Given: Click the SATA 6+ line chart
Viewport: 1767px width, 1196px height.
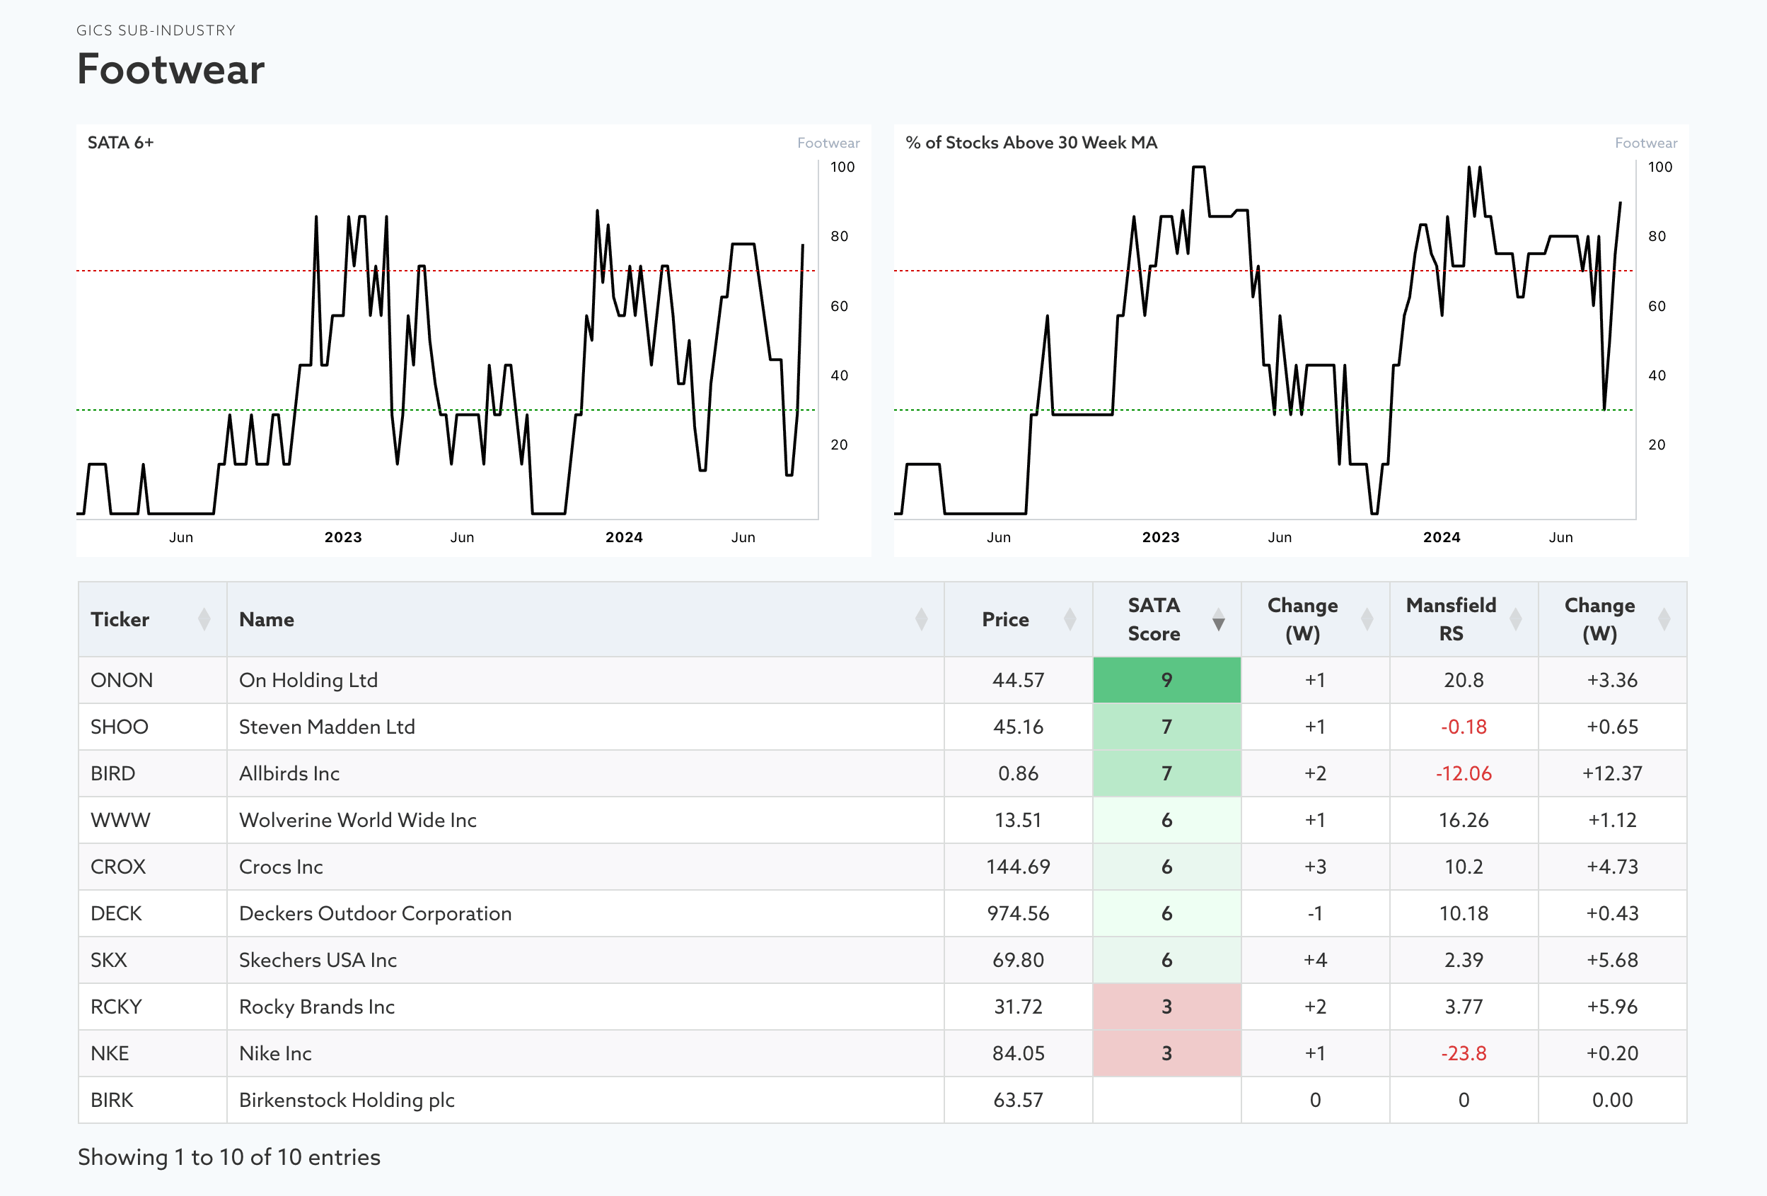Looking at the screenshot, I should click(447, 341).
